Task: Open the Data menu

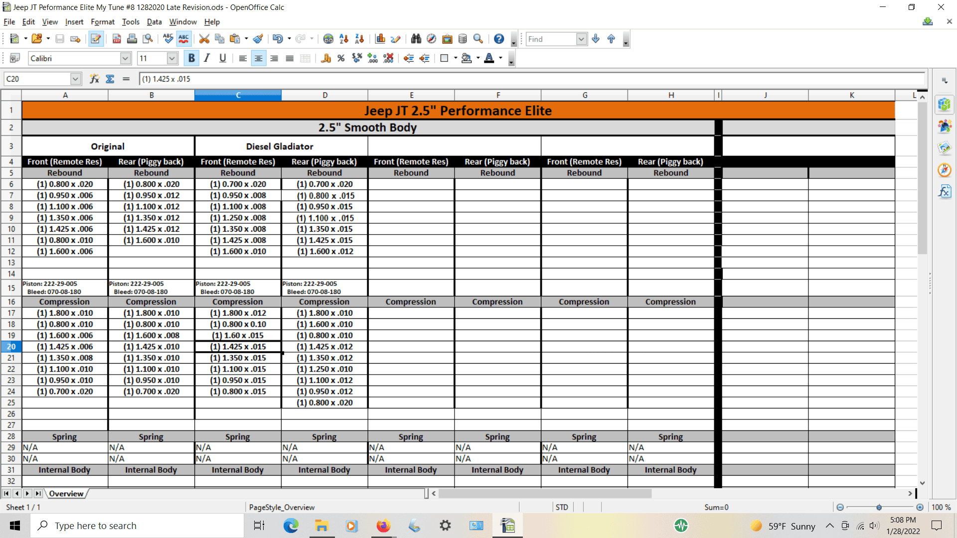Action: [x=154, y=22]
